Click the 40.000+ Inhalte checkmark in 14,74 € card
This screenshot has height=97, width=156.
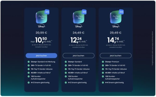click(103, 73)
